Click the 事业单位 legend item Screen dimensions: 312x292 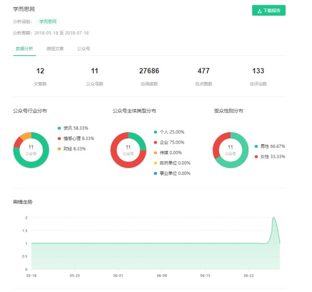click(156, 173)
